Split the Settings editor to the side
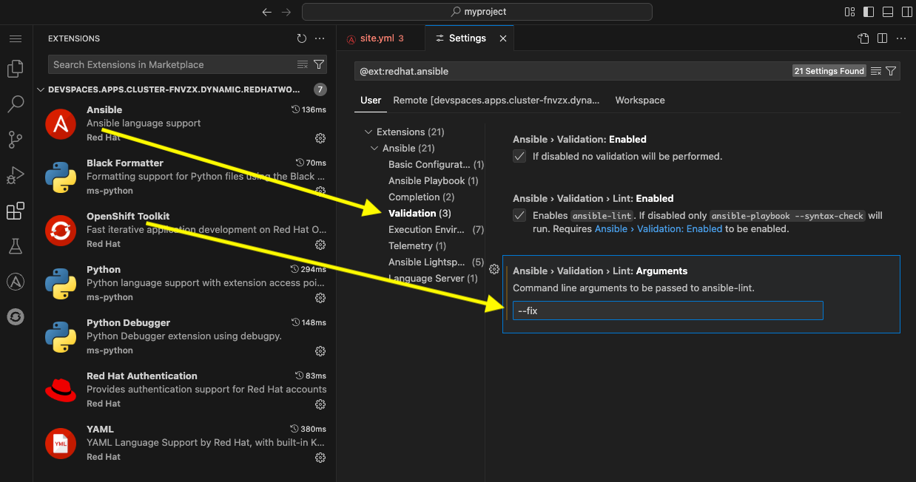The width and height of the screenshot is (916, 482). click(x=881, y=38)
